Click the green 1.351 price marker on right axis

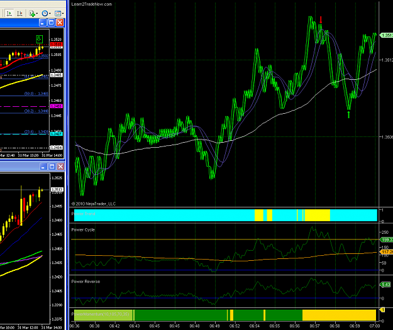[387, 35]
